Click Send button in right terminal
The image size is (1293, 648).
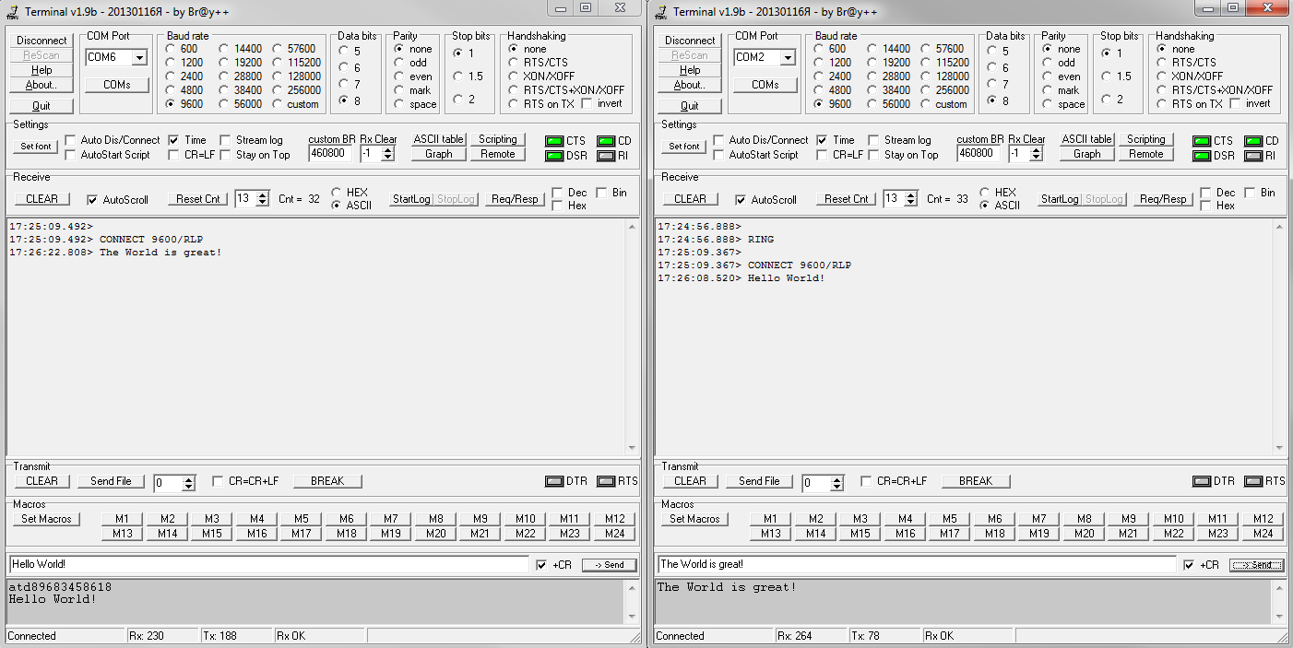tap(1255, 565)
